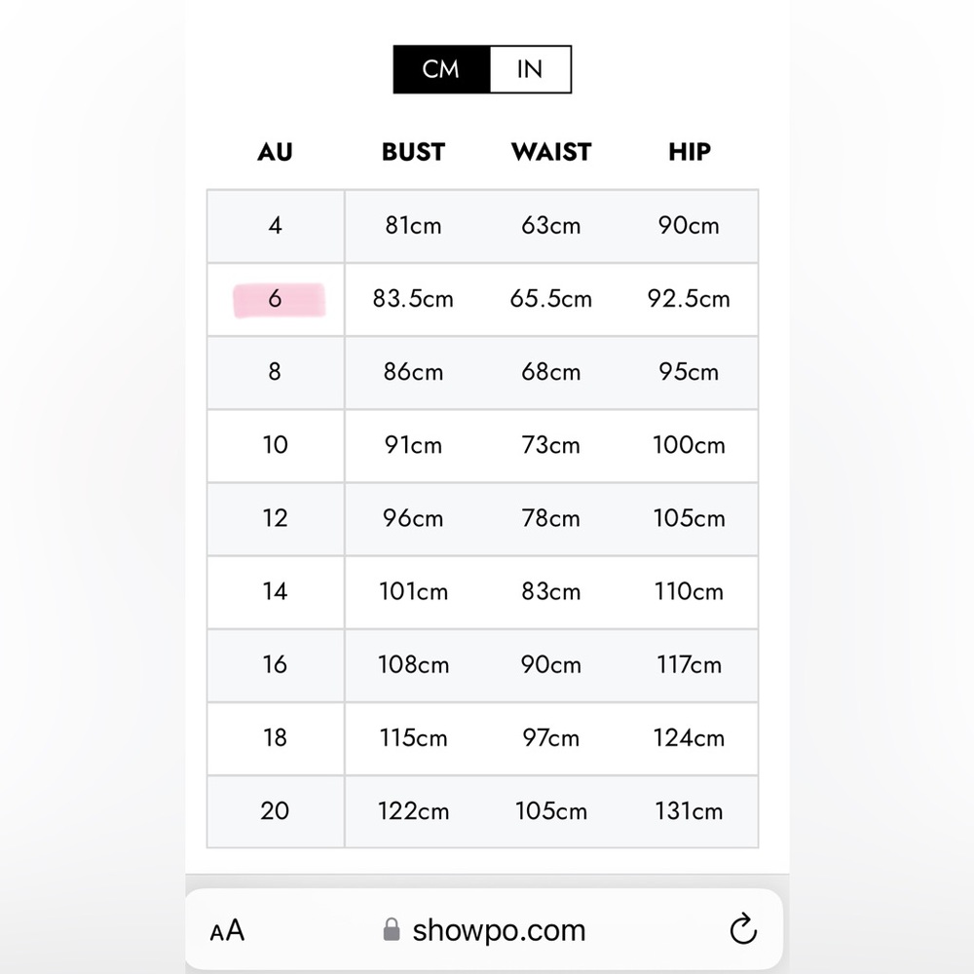Tap the showpo.com address field
This screenshot has height=974, width=974.
point(484,929)
